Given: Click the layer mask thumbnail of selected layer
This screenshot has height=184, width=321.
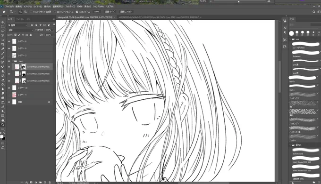Looking at the screenshot, I should pyautogui.click(x=24, y=67).
